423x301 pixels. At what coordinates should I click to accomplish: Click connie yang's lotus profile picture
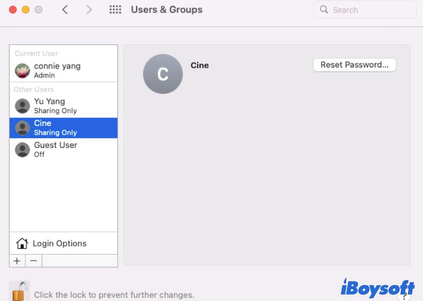tap(23, 71)
